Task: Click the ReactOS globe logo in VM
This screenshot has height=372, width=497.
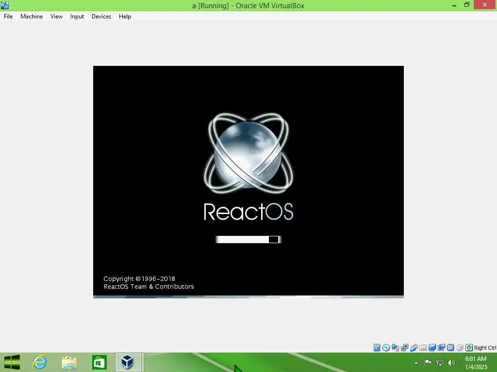Action: coord(248,153)
